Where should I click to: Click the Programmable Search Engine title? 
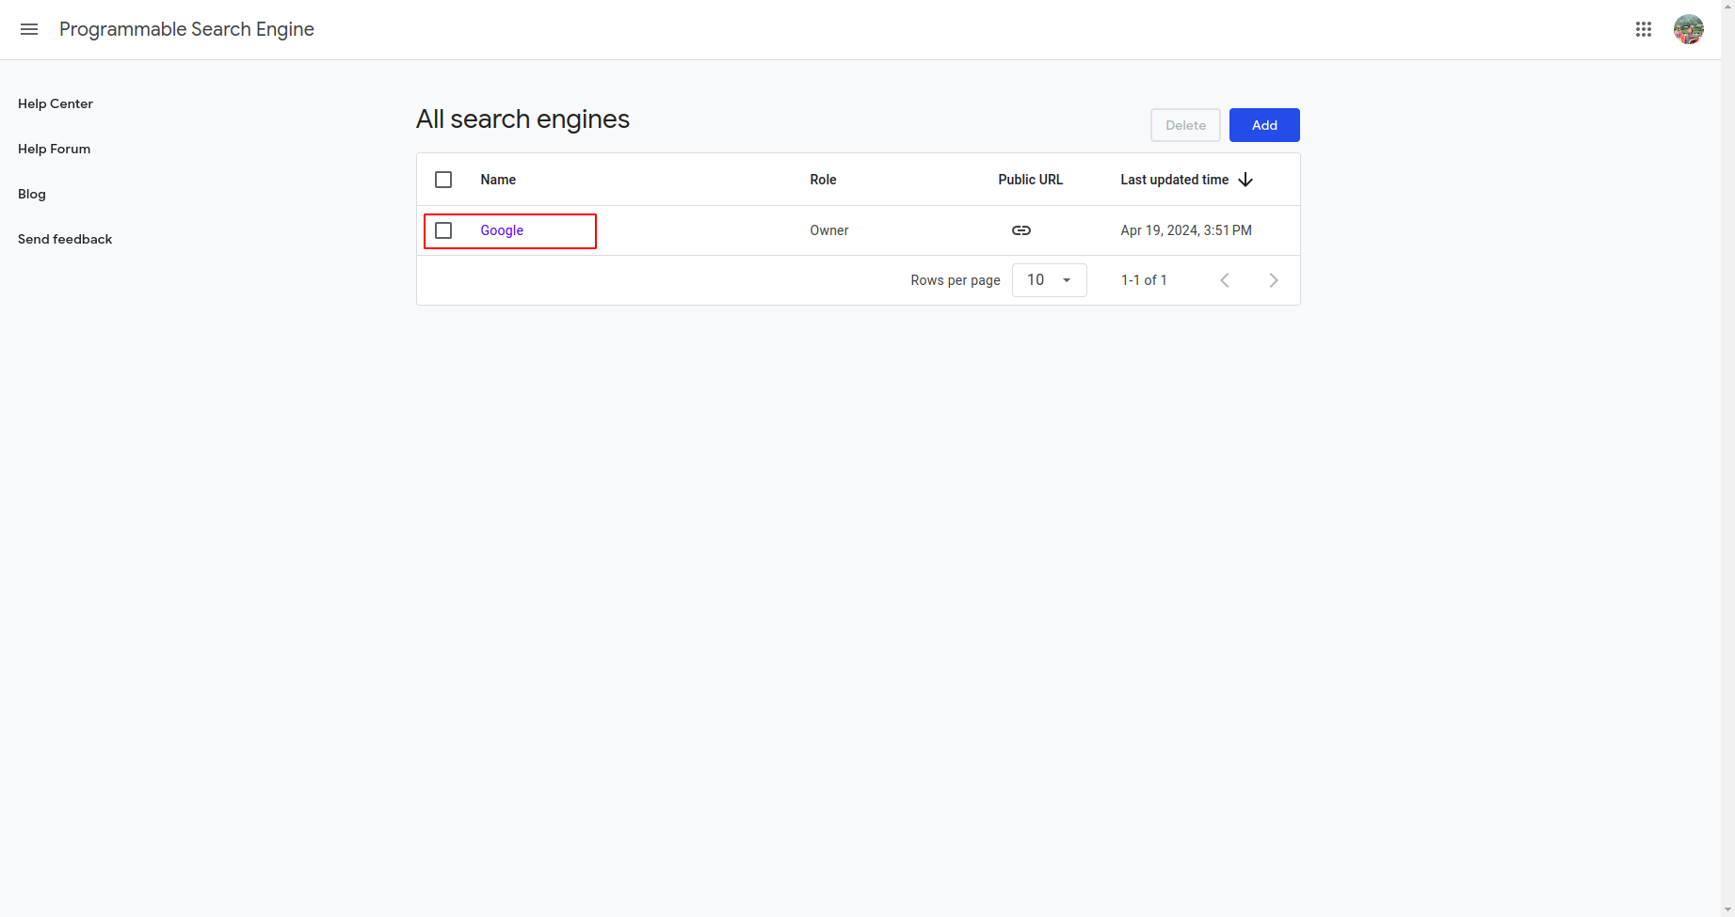tap(186, 29)
